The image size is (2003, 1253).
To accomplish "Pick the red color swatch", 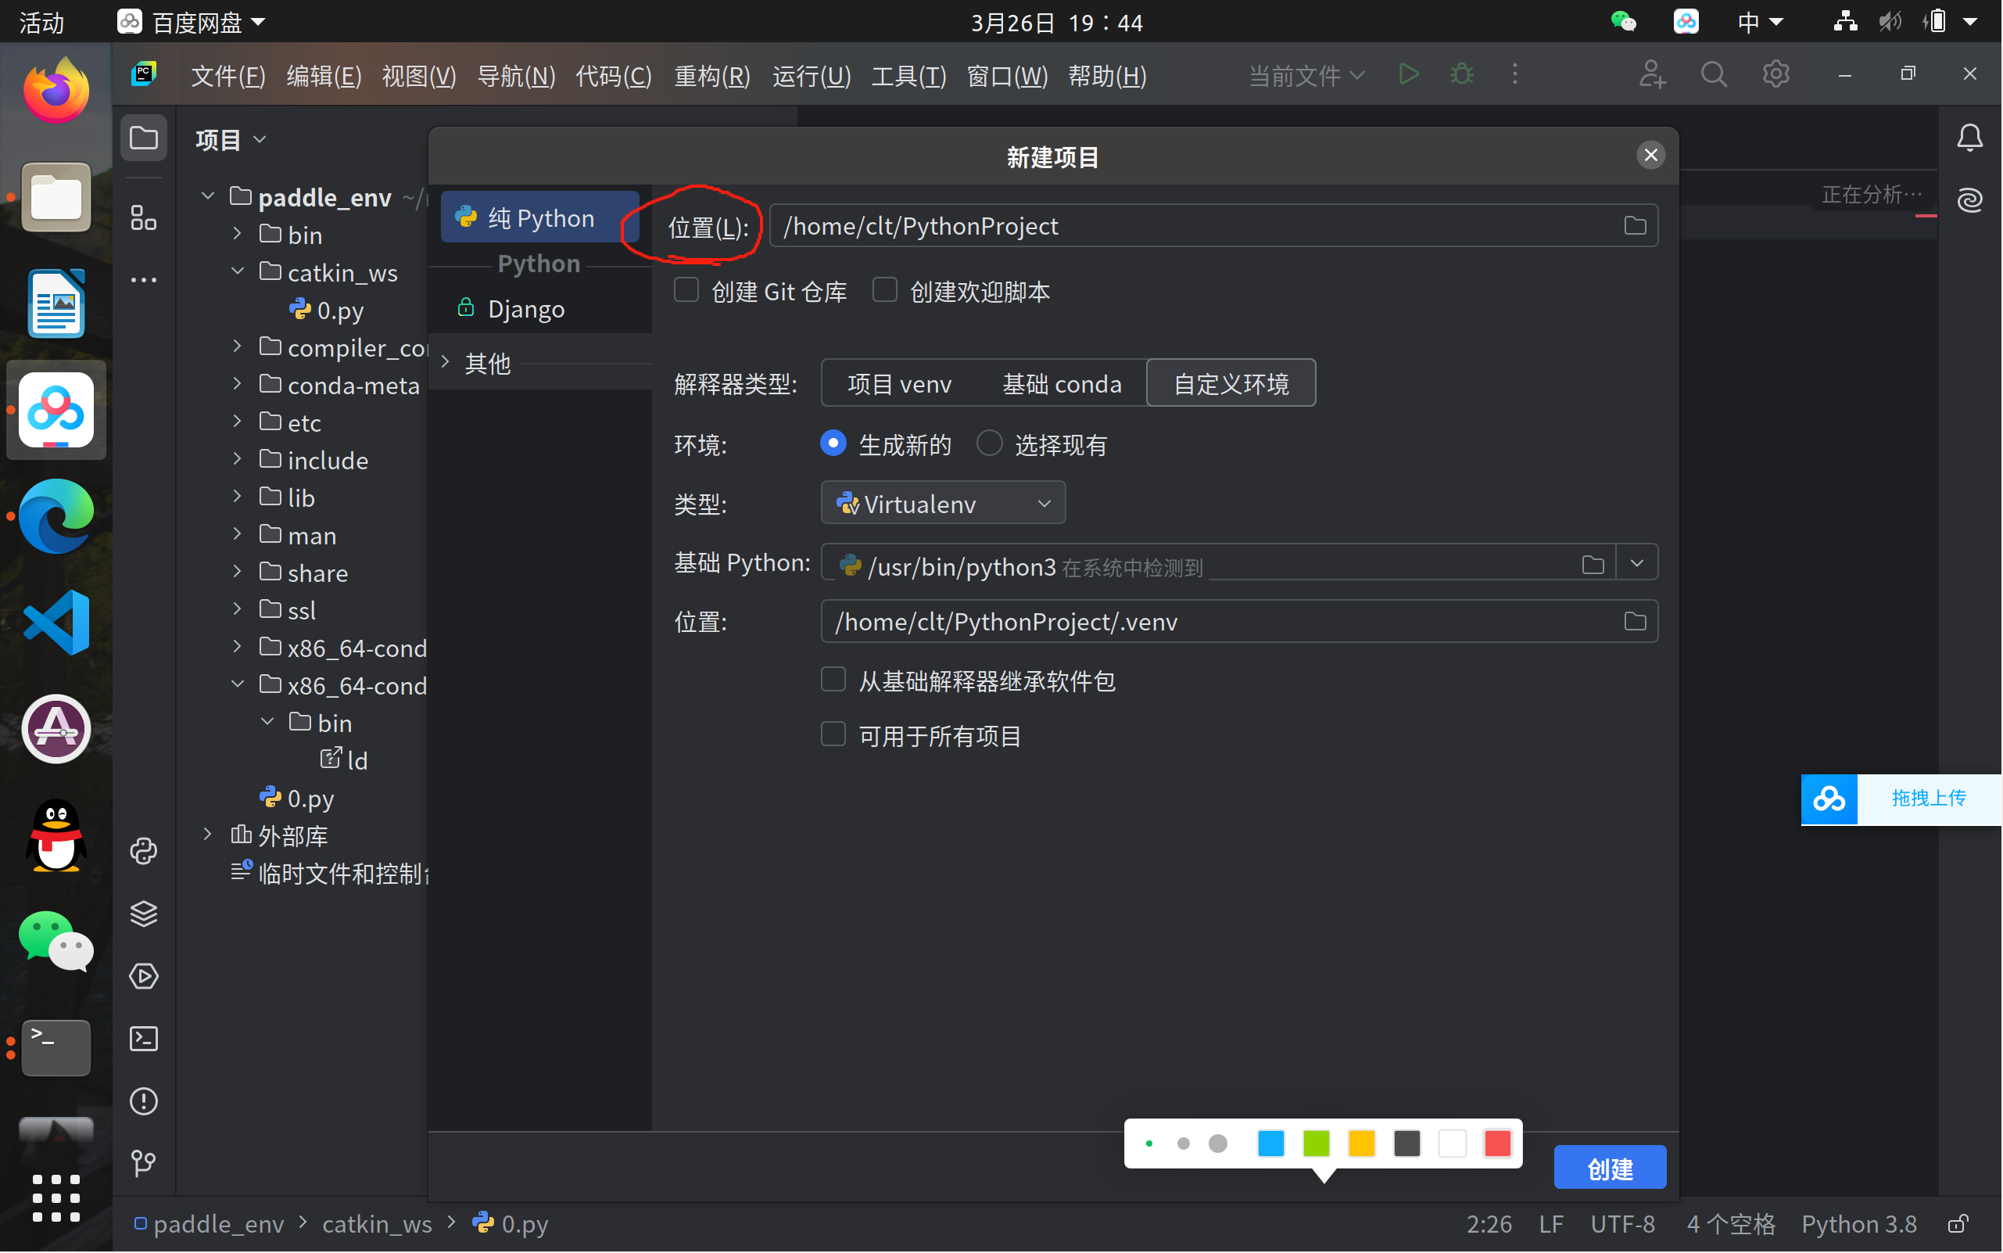I will click(x=1497, y=1143).
